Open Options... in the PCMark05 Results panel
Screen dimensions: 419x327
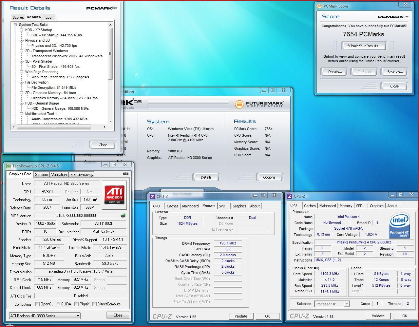point(271,177)
